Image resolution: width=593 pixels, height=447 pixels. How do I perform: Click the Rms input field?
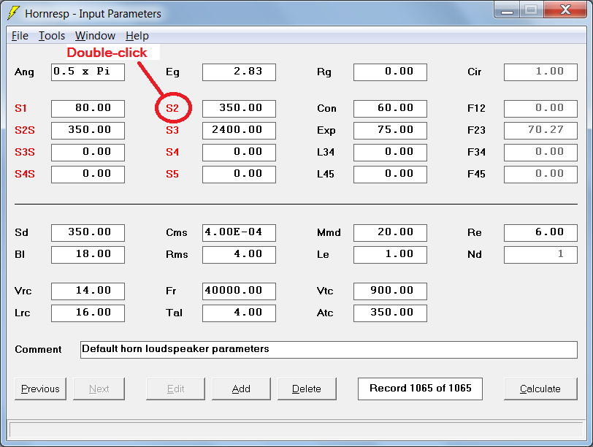pos(239,254)
